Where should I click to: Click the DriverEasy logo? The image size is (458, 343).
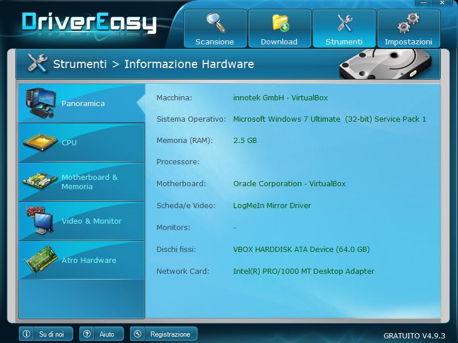pos(89,23)
